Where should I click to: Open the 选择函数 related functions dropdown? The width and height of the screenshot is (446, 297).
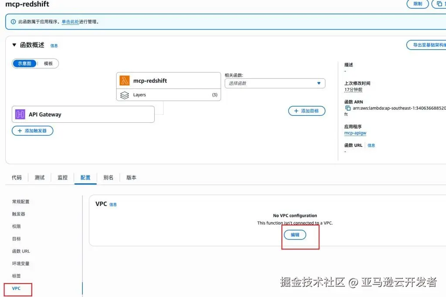(275, 83)
